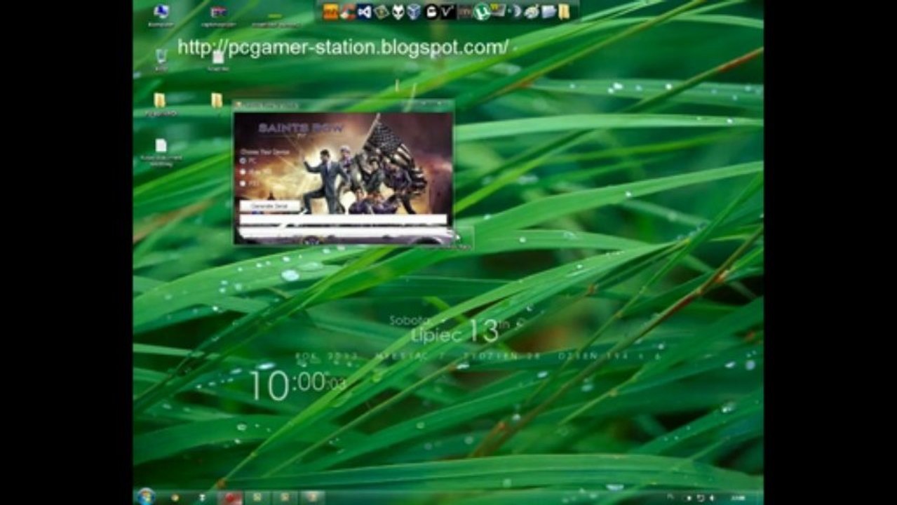Open the text document icon on the desktop
Viewport: 897px width, 505px height.
pyautogui.click(x=161, y=146)
